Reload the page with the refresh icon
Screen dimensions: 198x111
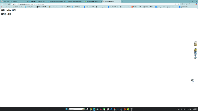(x=9, y=4)
